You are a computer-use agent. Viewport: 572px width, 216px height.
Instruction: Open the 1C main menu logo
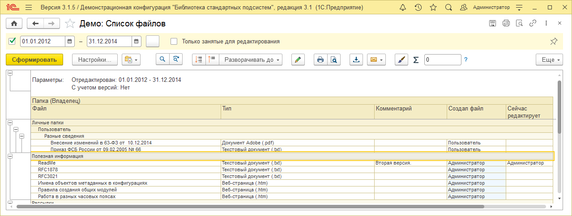click(x=13, y=8)
